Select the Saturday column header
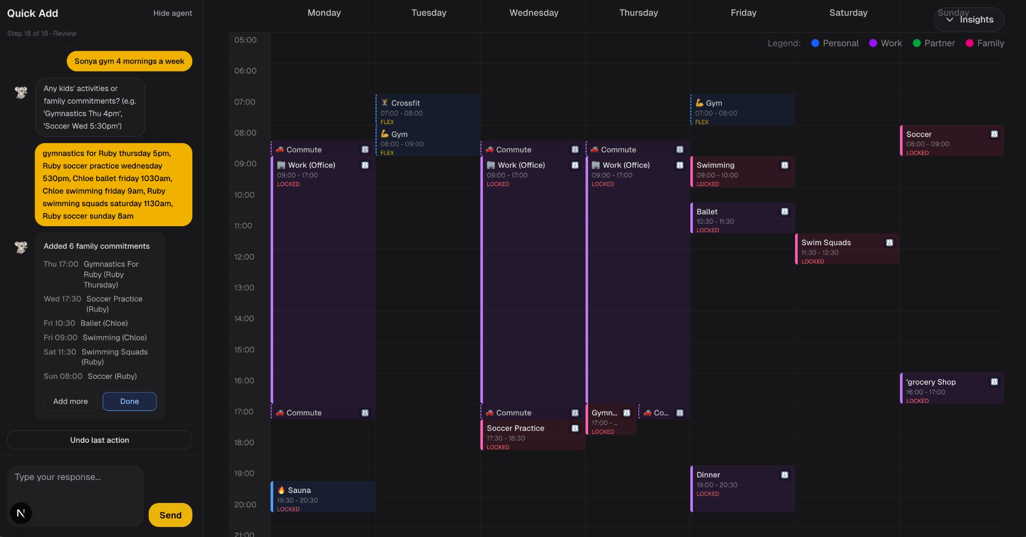 pos(848,13)
